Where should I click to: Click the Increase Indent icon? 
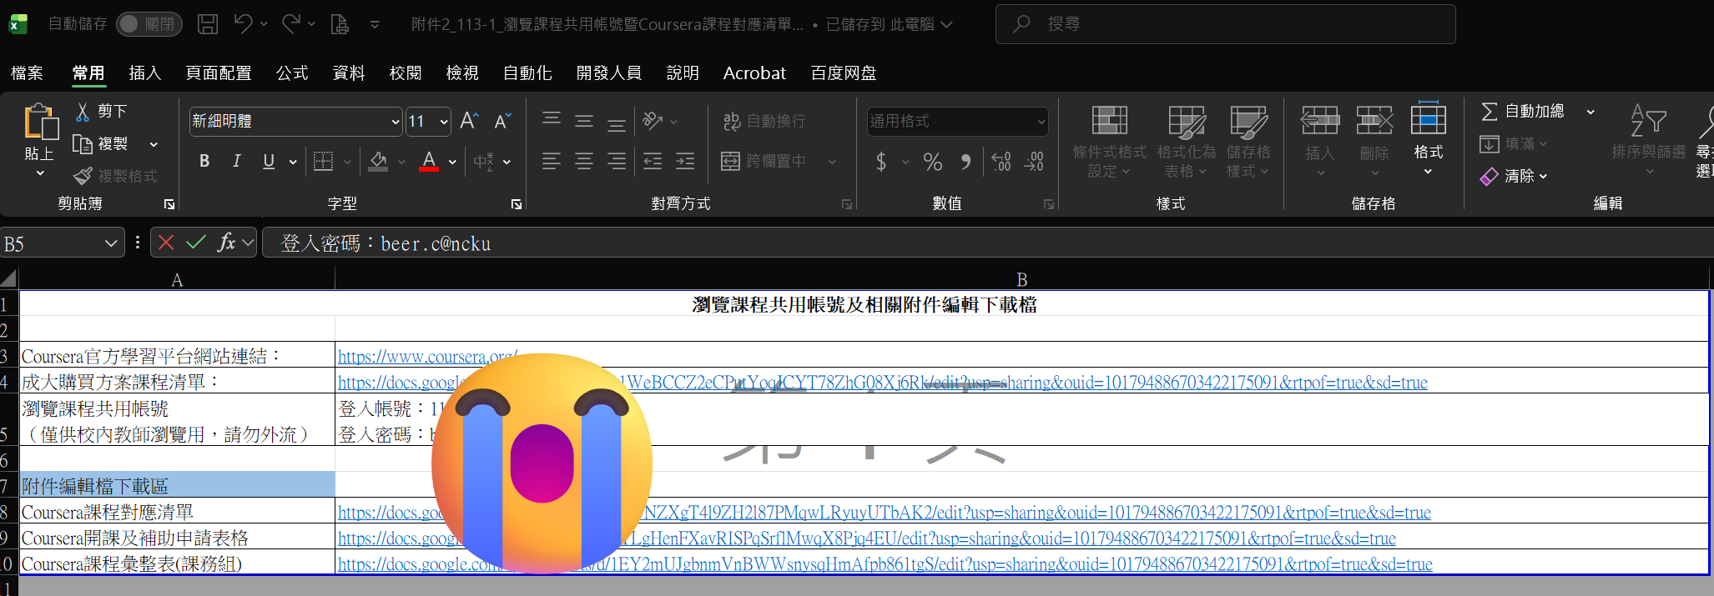point(685,161)
